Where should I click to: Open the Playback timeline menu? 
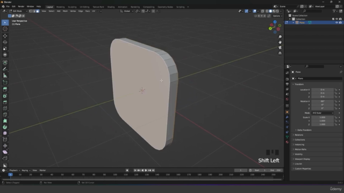tap(15, 170)
